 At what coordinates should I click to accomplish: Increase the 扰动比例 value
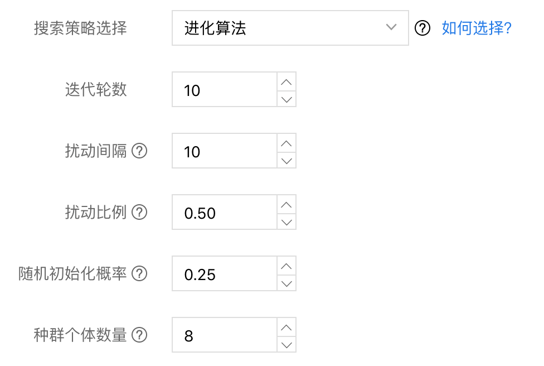point(286,204)
